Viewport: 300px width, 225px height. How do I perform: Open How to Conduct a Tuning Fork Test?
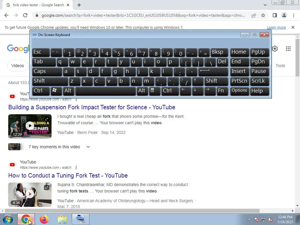[68, 175]
